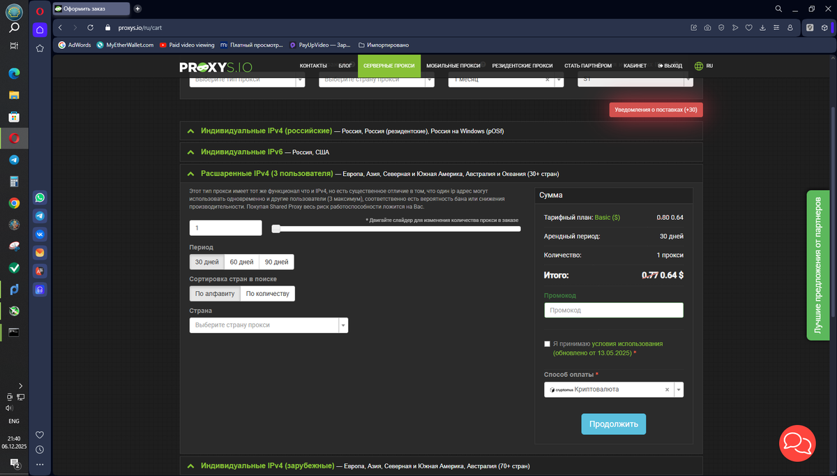
Task: Open РЕЗИДЕНТСКИЕ ПРОКСИ menu item
Action: [x=522, y=66]
